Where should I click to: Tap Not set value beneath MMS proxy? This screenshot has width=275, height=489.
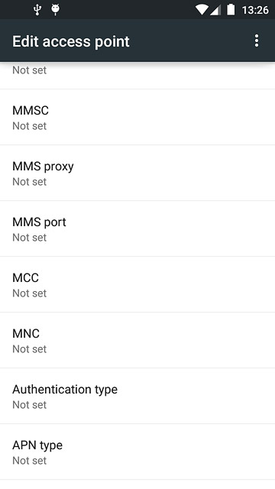pos(29,182)
